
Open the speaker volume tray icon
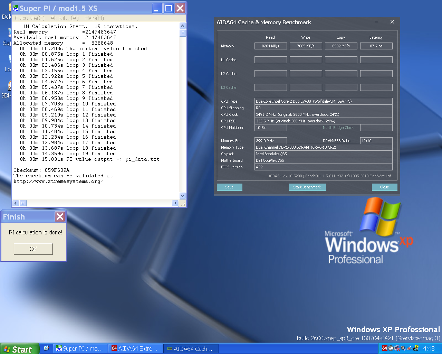pos(403,348)
